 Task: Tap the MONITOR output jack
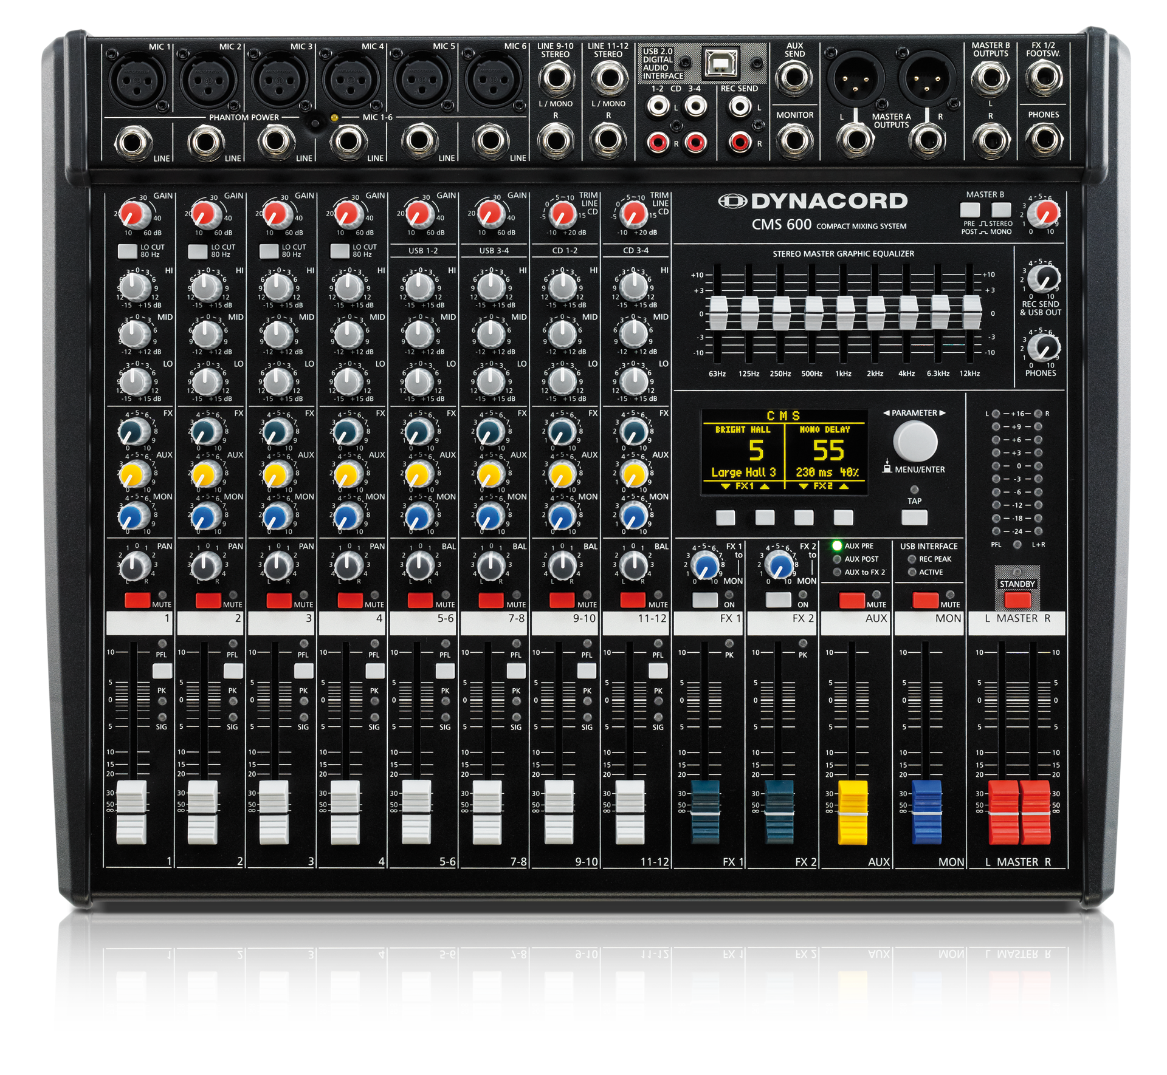794,142
